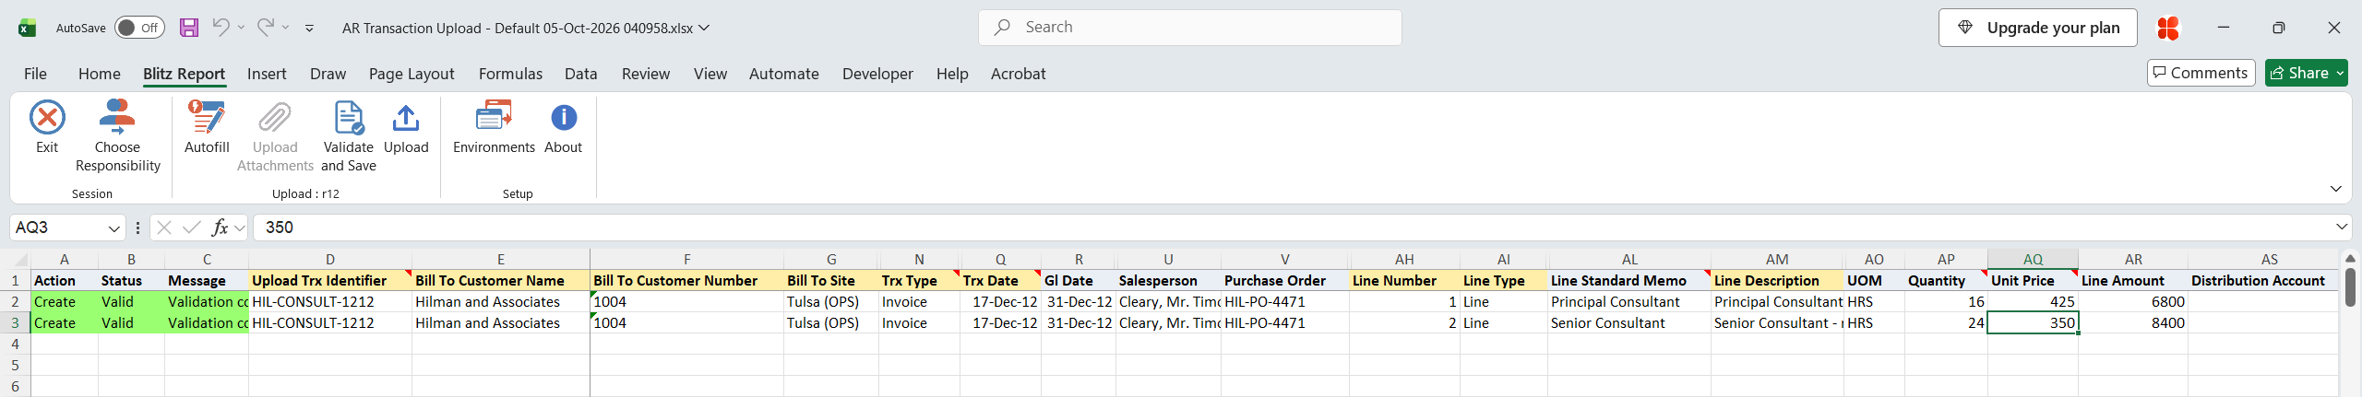Image resolution: width=2362 pixels, height=397 pixels.
Task: Click the Upload Trx Identifier header cell
Action: pos(330,280)
